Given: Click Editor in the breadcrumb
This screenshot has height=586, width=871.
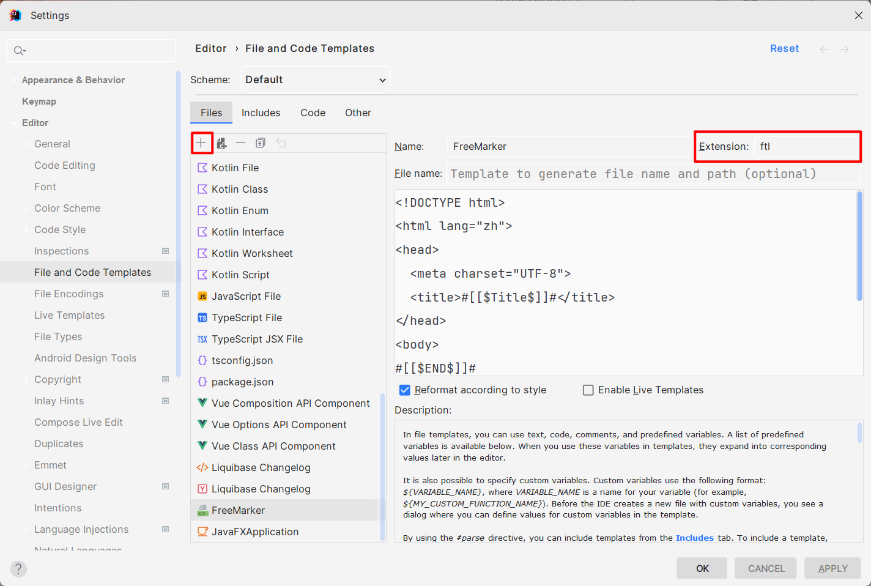Looking at the screenshot, I should [x=211, y=48].
